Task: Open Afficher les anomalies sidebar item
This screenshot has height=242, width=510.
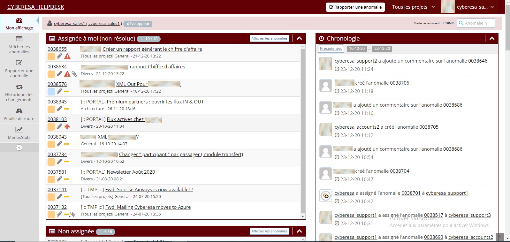Action: coord(19,45)
